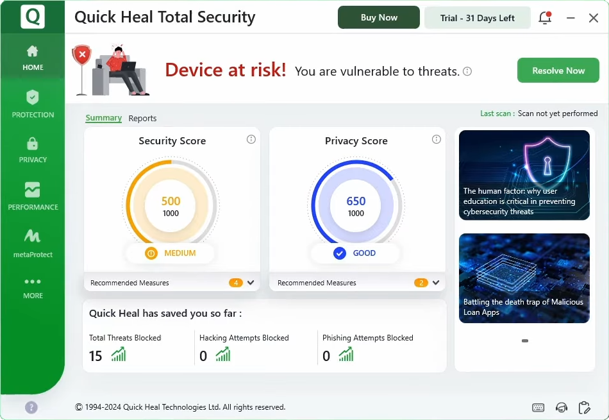The image size is (609, 420).
Task: Click the support headset icon
Action: point(562,407)
